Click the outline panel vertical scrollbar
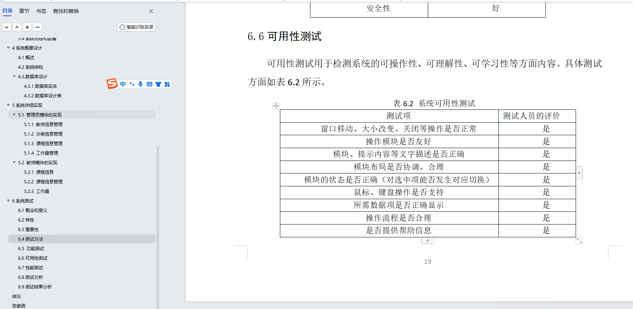This screenshot has height=309, width=633. [158, 227]
